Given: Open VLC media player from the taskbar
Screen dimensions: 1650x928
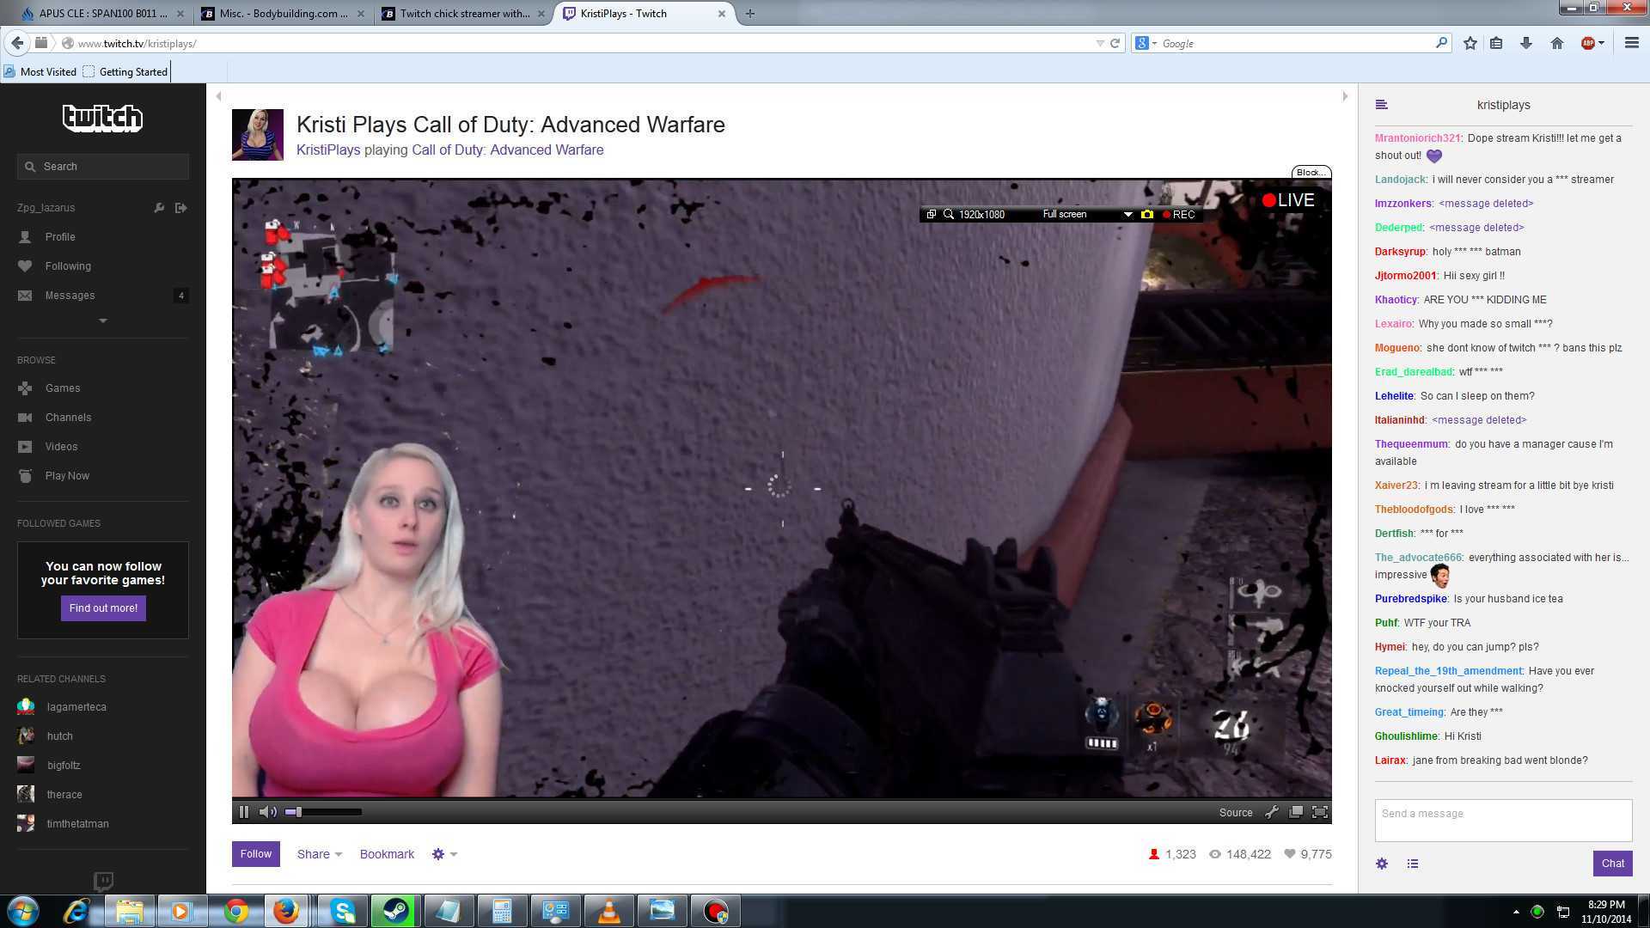Looking at the screenshot, I should tap(608, 911).
